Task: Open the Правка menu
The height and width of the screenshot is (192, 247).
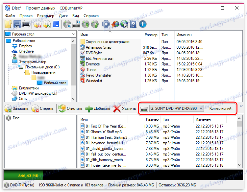Action: (x=26, y=16)
